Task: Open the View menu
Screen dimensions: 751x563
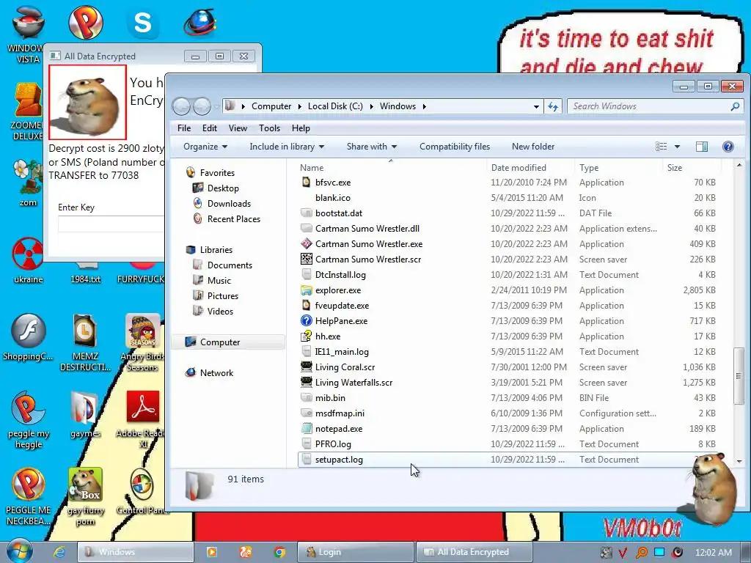Action: [238, 128]
